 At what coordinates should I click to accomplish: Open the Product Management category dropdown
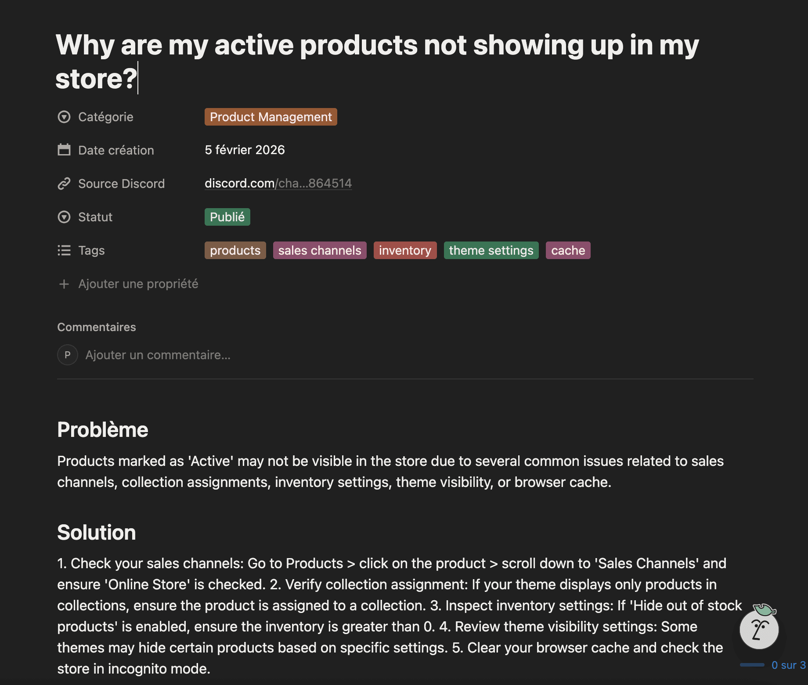(x=271, y=117)
